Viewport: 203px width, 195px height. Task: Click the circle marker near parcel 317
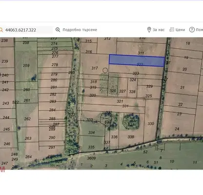pos(105,70)
